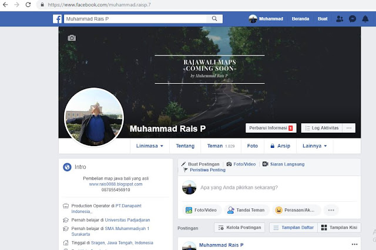Click the profile name on cover photo

167,129
